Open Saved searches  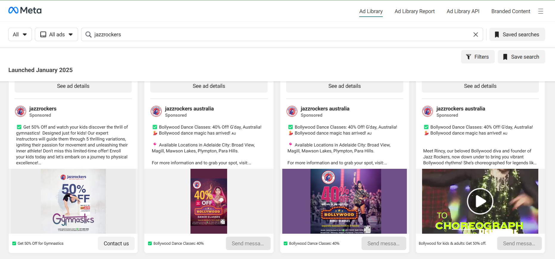(517, 35)
